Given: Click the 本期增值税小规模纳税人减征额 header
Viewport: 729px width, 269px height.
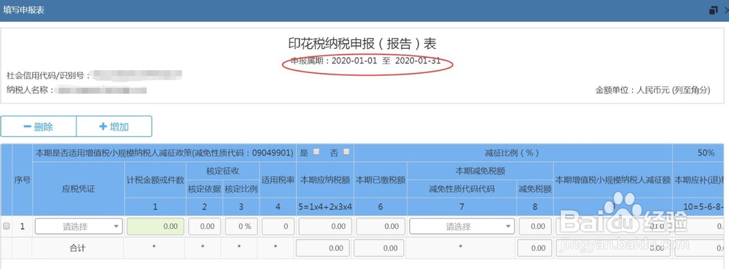Looking at the screenshot, I should [x=612, y=180].
